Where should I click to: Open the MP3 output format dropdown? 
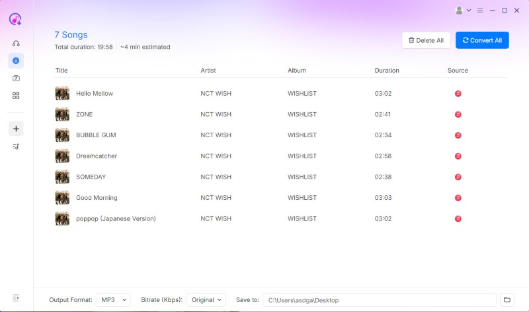point(113,300)
